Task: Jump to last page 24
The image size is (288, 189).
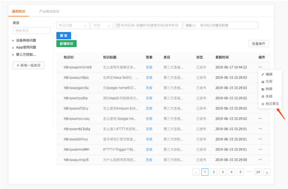Action: pyautogui.click(x=258, y=172)
